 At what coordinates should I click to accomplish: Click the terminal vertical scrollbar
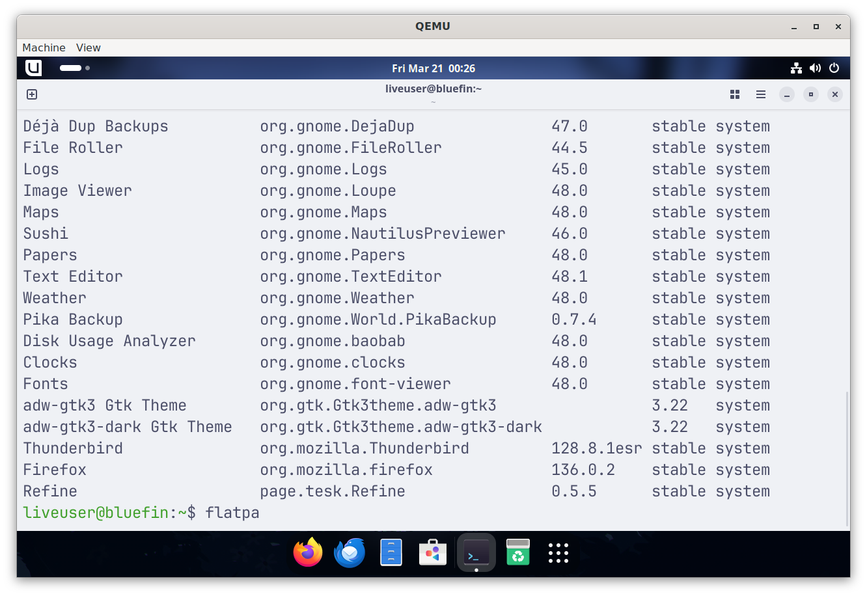[846, 459]
